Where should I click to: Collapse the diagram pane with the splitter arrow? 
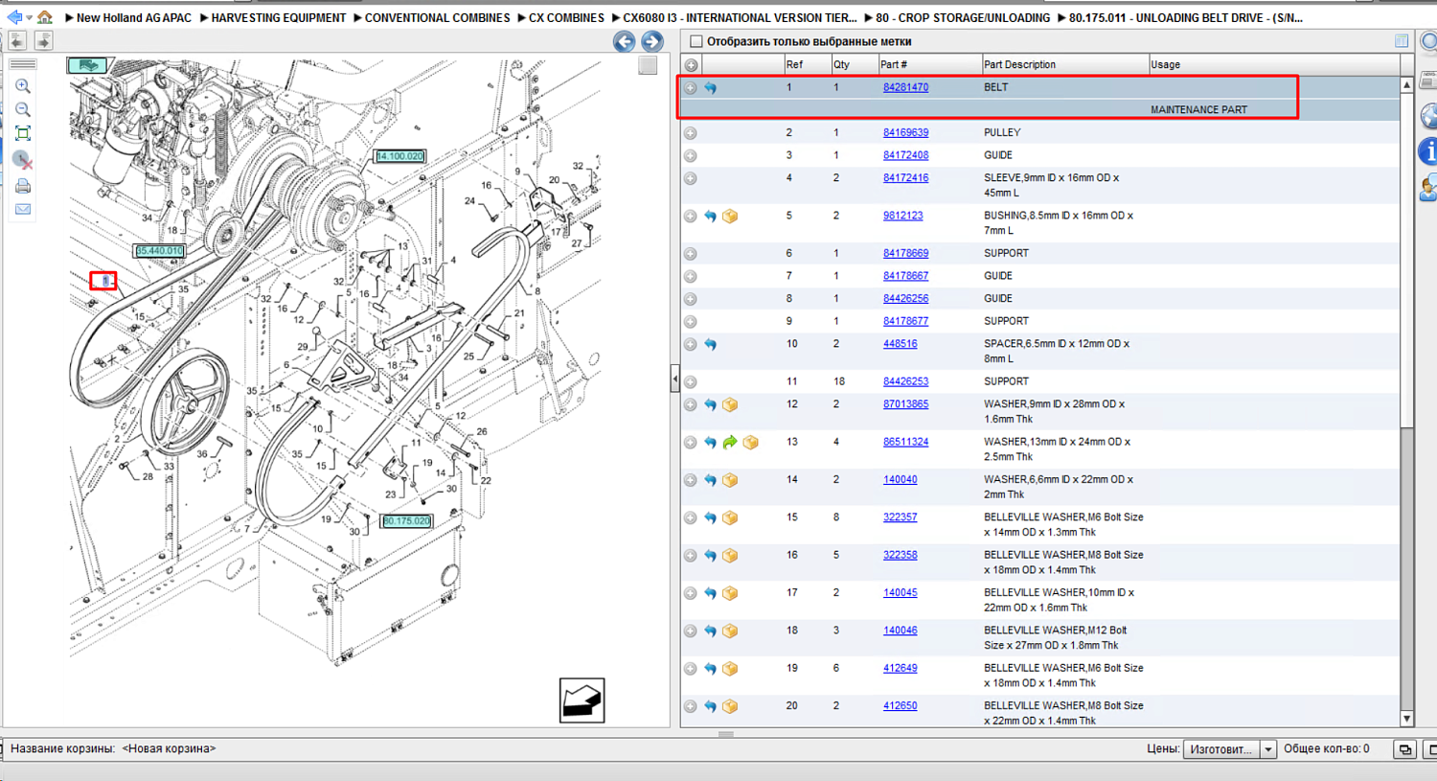[x=674, y=379]
